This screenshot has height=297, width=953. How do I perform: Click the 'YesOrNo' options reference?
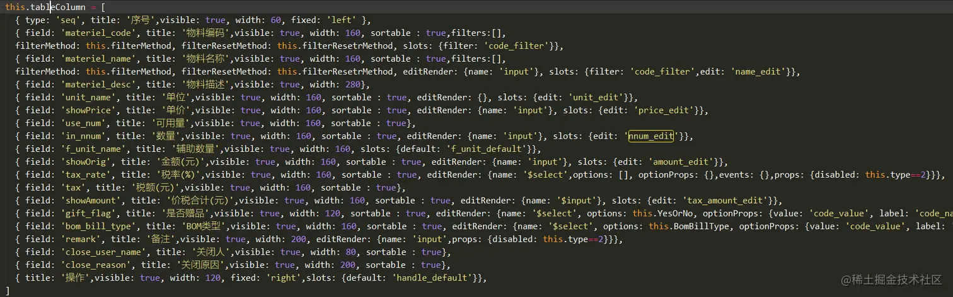tap(676, 214)
